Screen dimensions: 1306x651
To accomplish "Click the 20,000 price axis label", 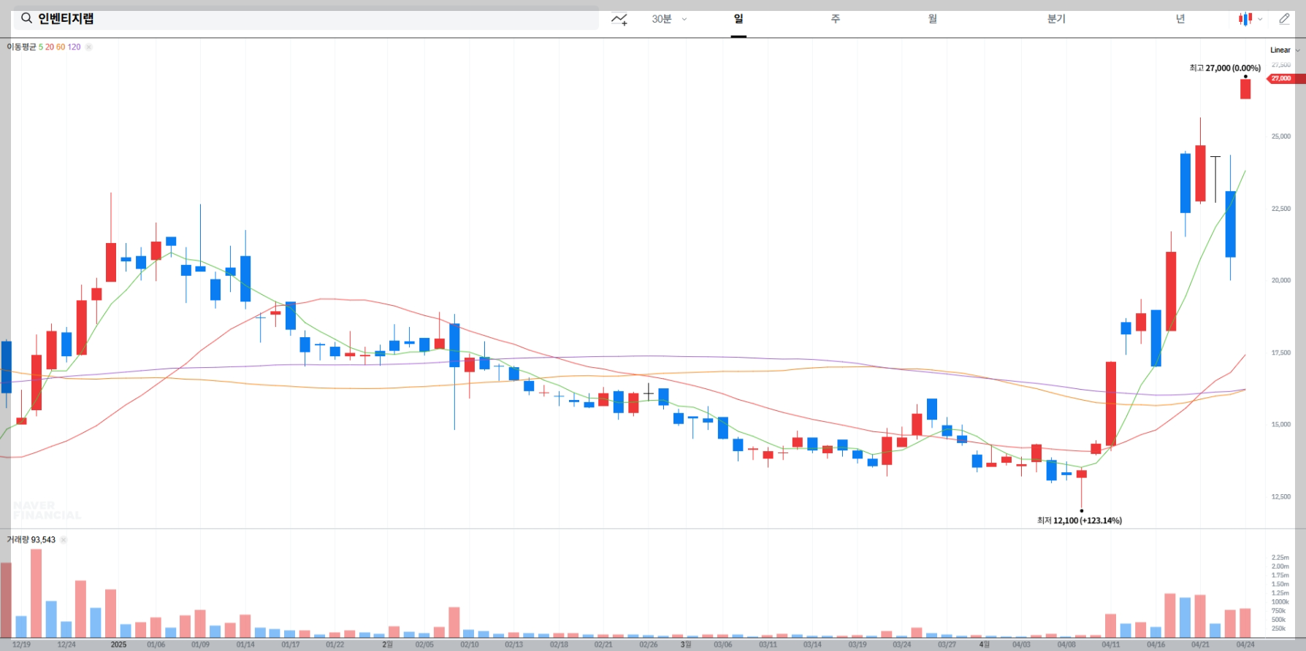I will point(1281,280).
